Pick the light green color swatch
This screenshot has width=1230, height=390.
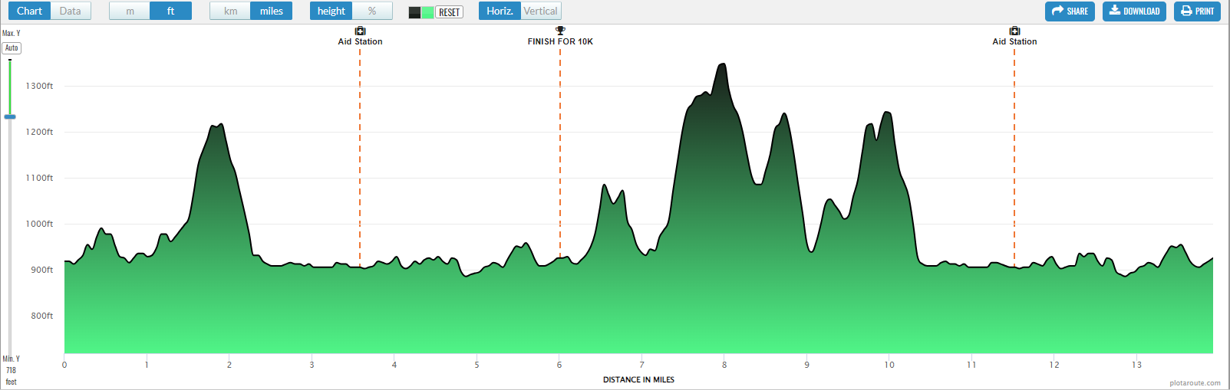427,12
